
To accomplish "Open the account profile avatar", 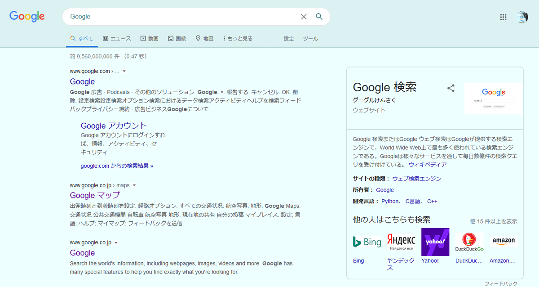I will (522, 17).
